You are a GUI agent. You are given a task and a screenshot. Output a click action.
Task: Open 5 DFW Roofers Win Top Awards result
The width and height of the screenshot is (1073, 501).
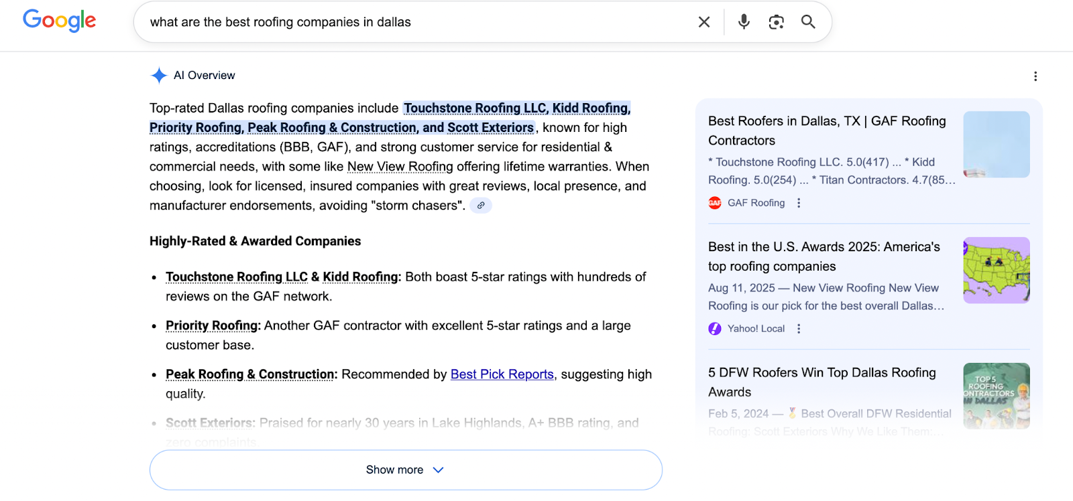tap(822, 382)
